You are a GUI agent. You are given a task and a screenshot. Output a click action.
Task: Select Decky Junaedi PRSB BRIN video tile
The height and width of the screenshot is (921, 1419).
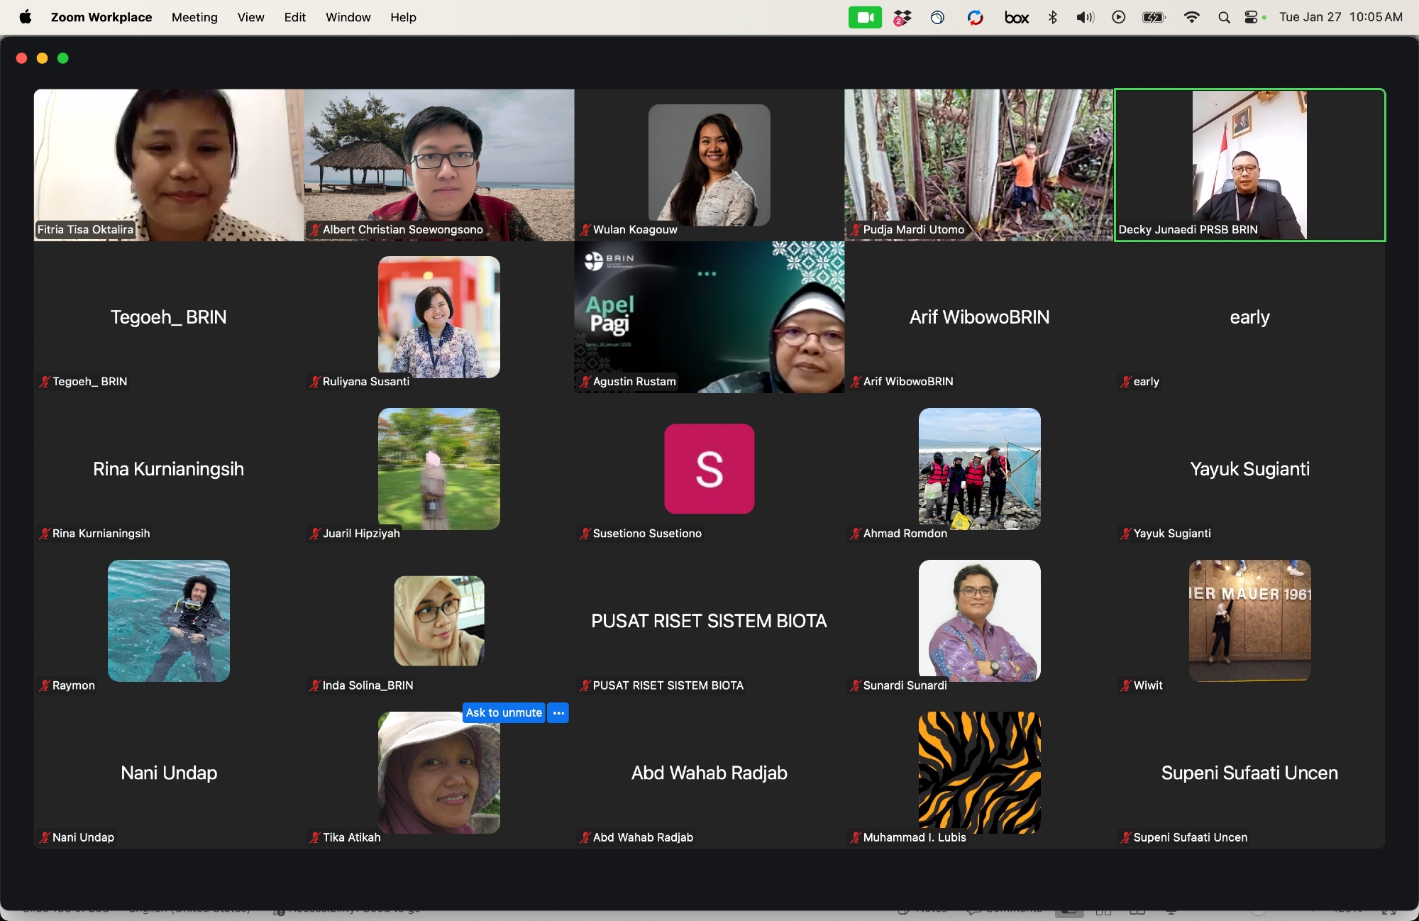coord(1249,165)
